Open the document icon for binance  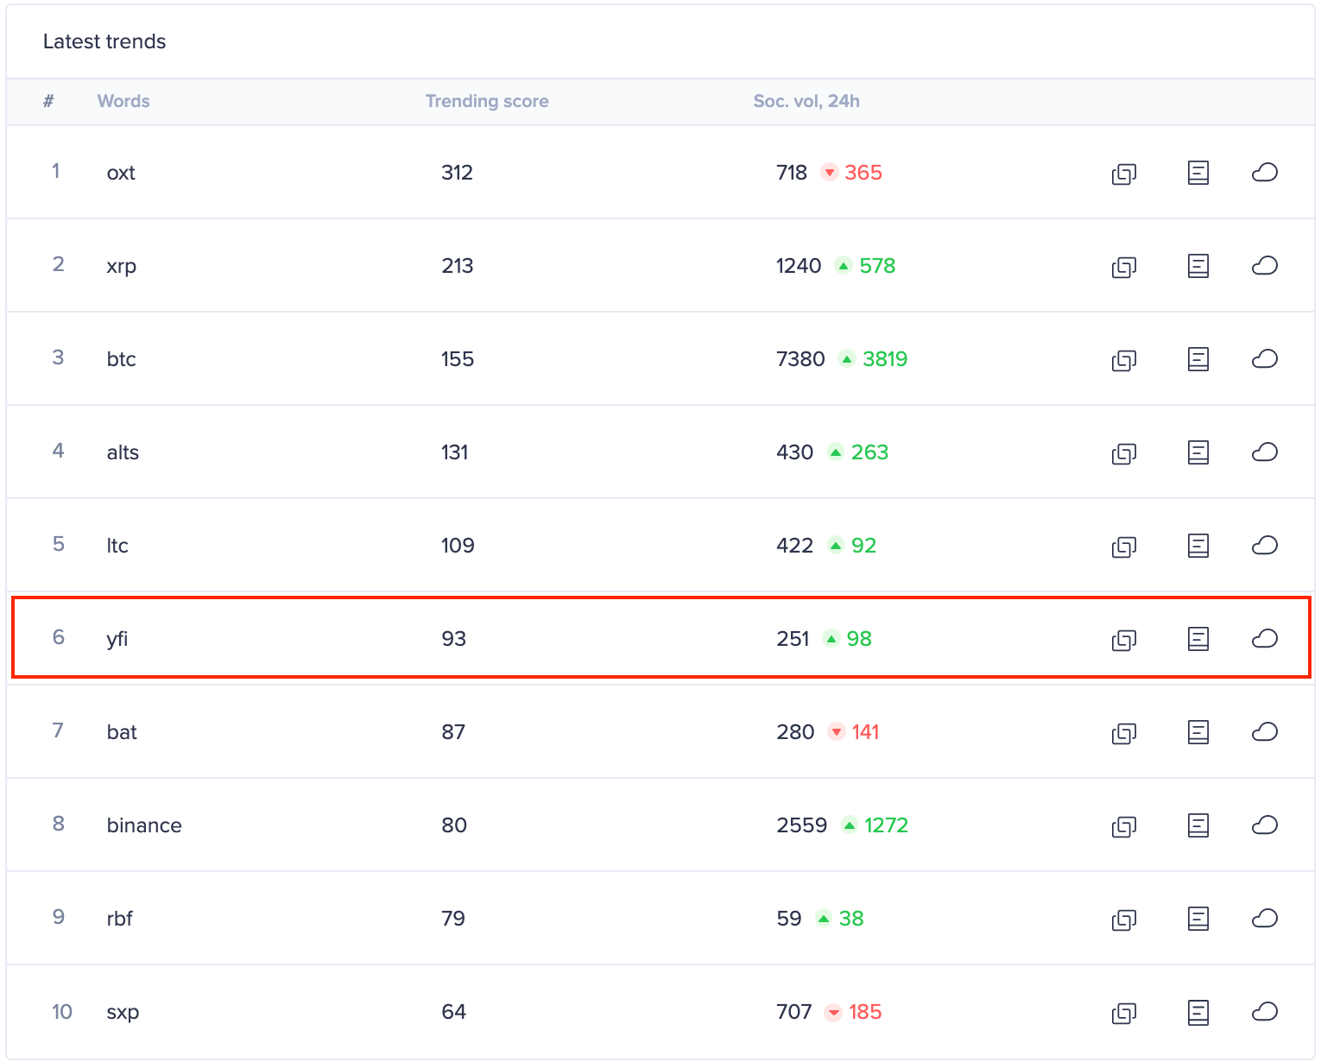point(1198,825)
